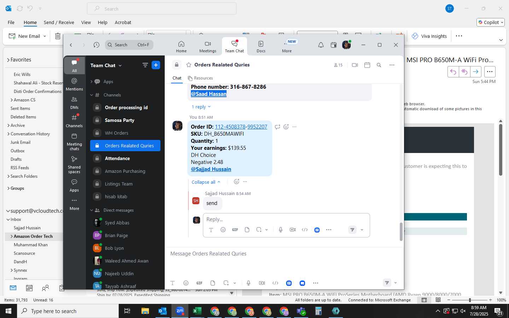The height and width of the screenshot is (318, 509).
Task: Select Samosa Party channel
Action: [x=125, y=120]
